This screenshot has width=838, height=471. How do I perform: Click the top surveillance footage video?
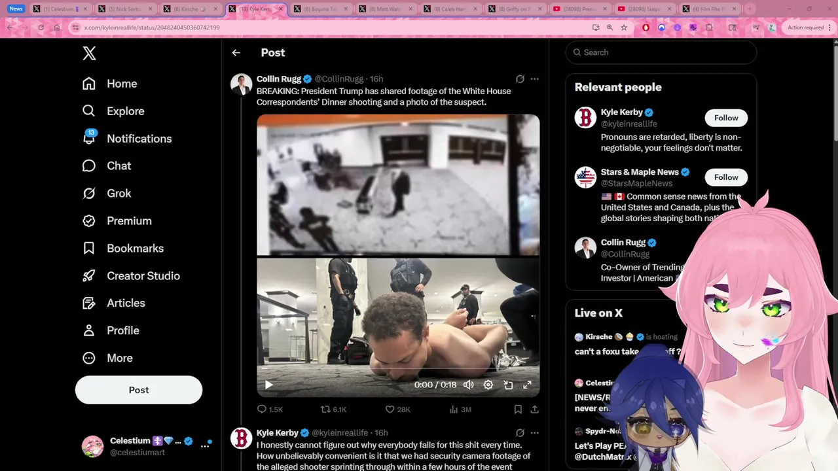point(398,184)
